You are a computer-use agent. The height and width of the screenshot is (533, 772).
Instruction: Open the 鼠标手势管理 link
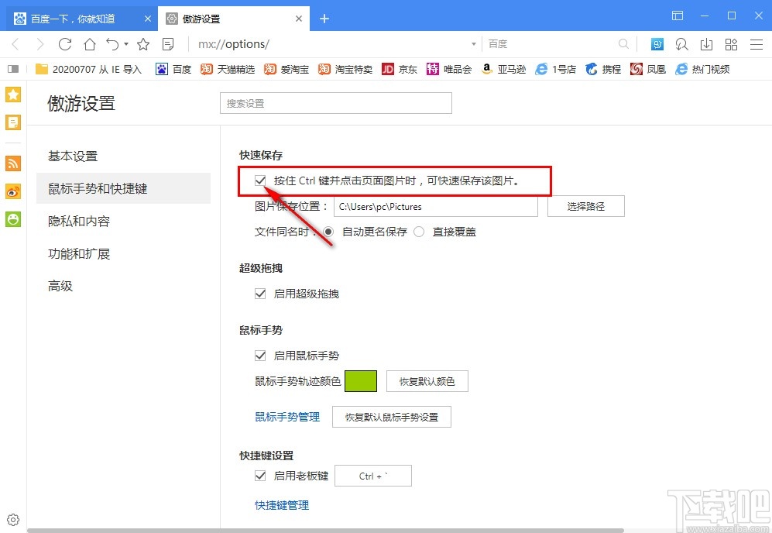coord(287,417)
